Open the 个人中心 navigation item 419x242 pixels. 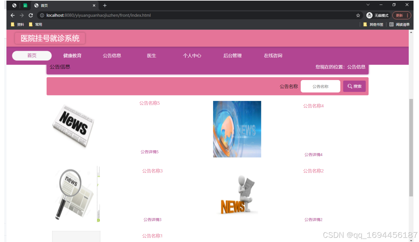192,56
